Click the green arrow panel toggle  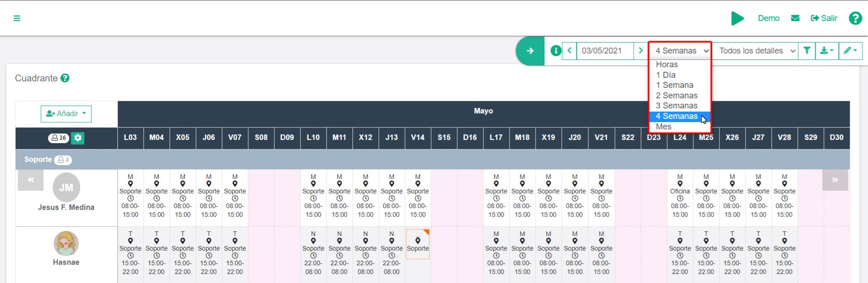pos(530,51)
